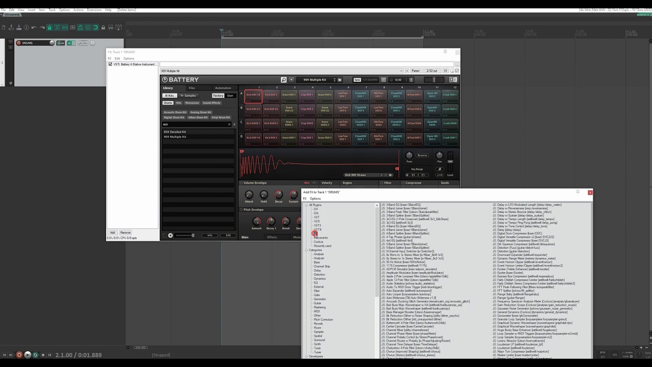Toggle the Metronome toolbar icon

point(49,28)
